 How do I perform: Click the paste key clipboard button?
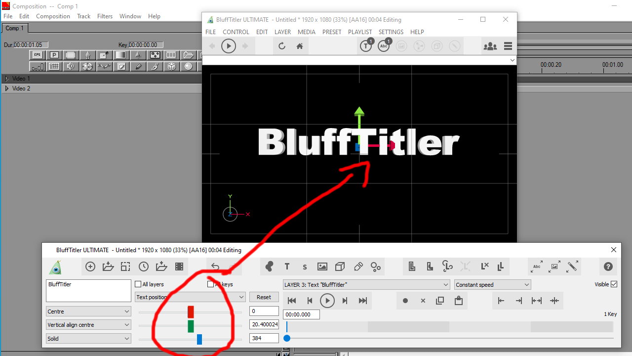(459, 301)
